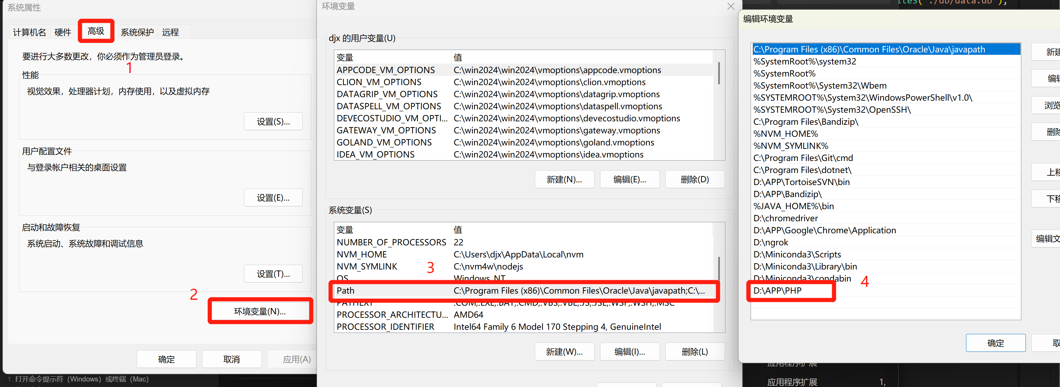This screenshot has height=387, width=1060.
Task: Click 设置(S) under 性能 section
Action: [273, 121]
